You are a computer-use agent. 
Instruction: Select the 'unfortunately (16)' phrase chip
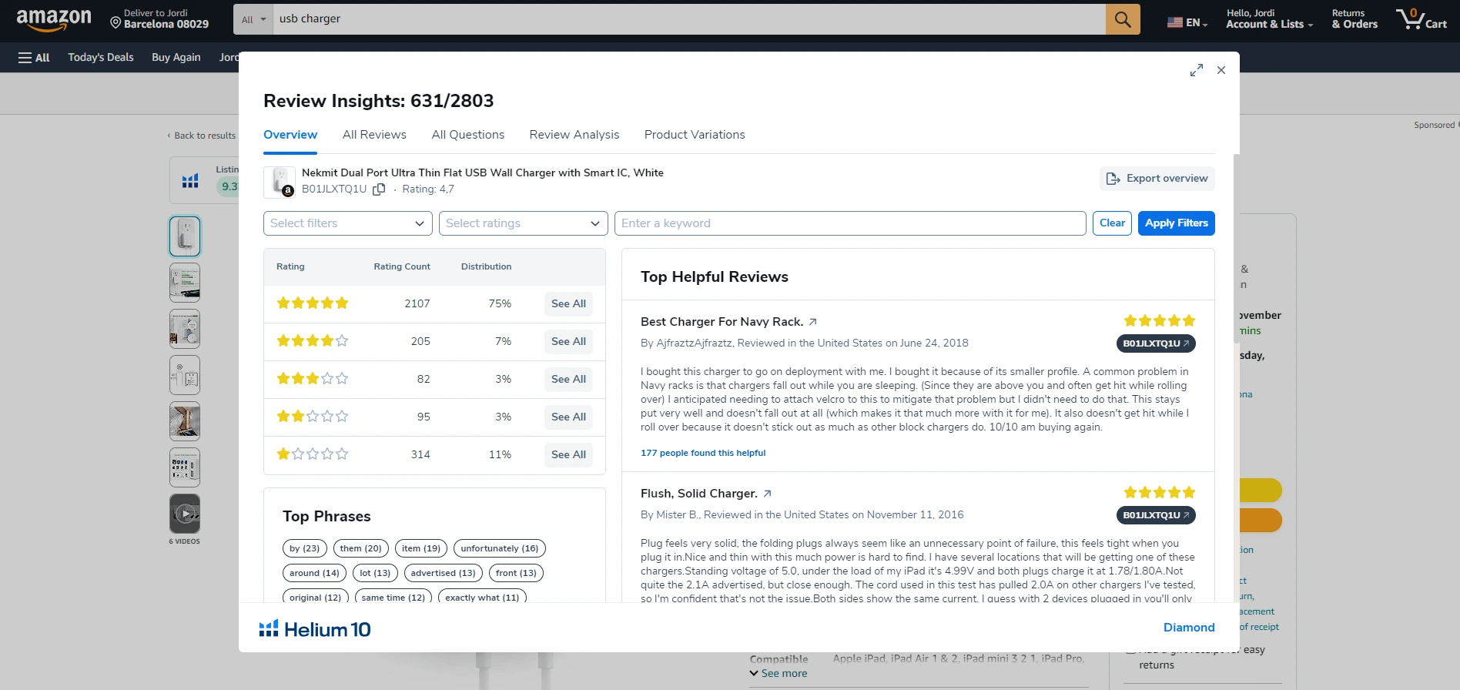(499, 548)
